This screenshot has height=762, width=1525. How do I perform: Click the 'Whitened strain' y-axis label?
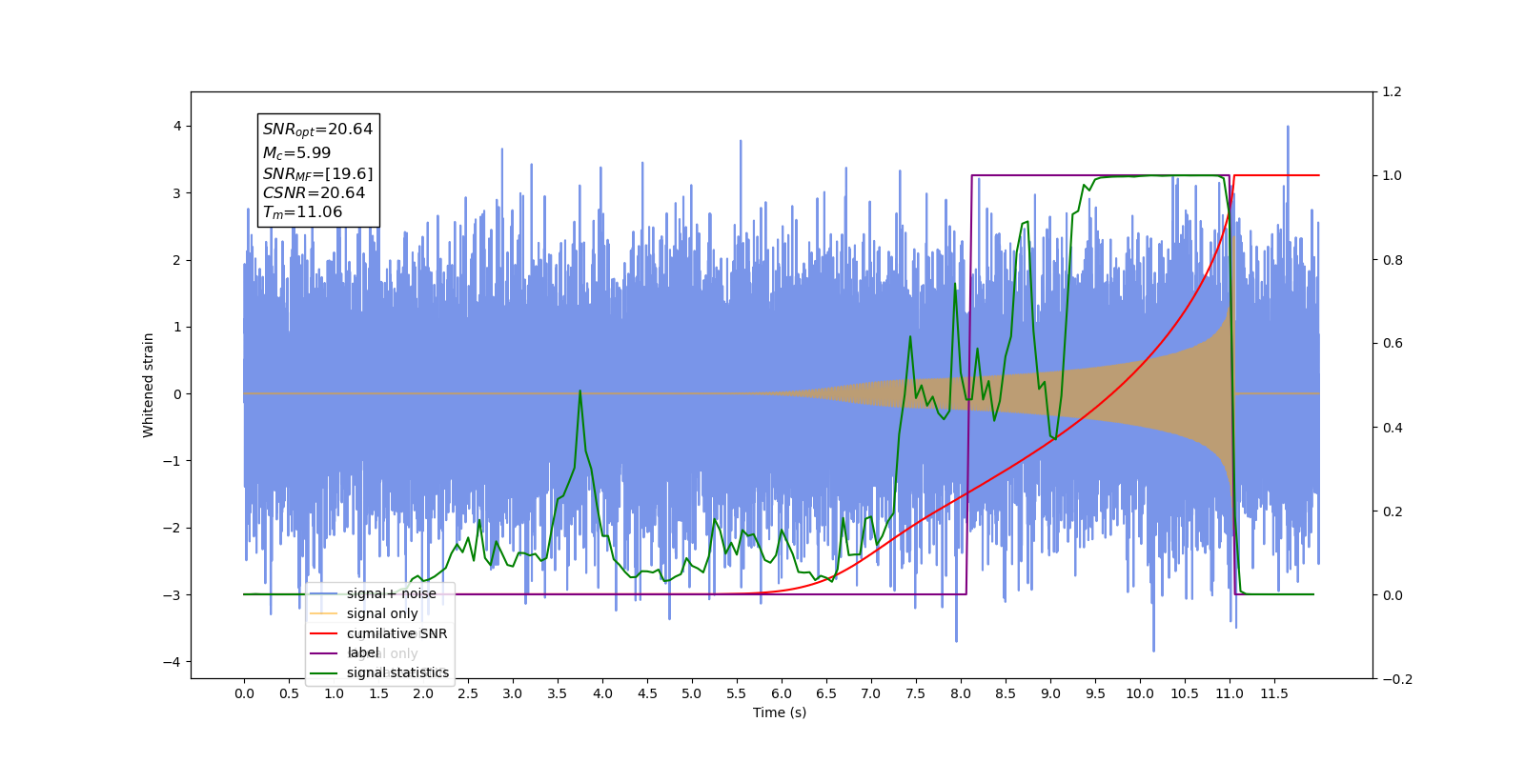148,385
